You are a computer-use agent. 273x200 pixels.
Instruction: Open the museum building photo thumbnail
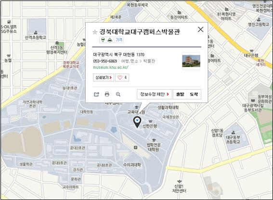coord(191,61)
